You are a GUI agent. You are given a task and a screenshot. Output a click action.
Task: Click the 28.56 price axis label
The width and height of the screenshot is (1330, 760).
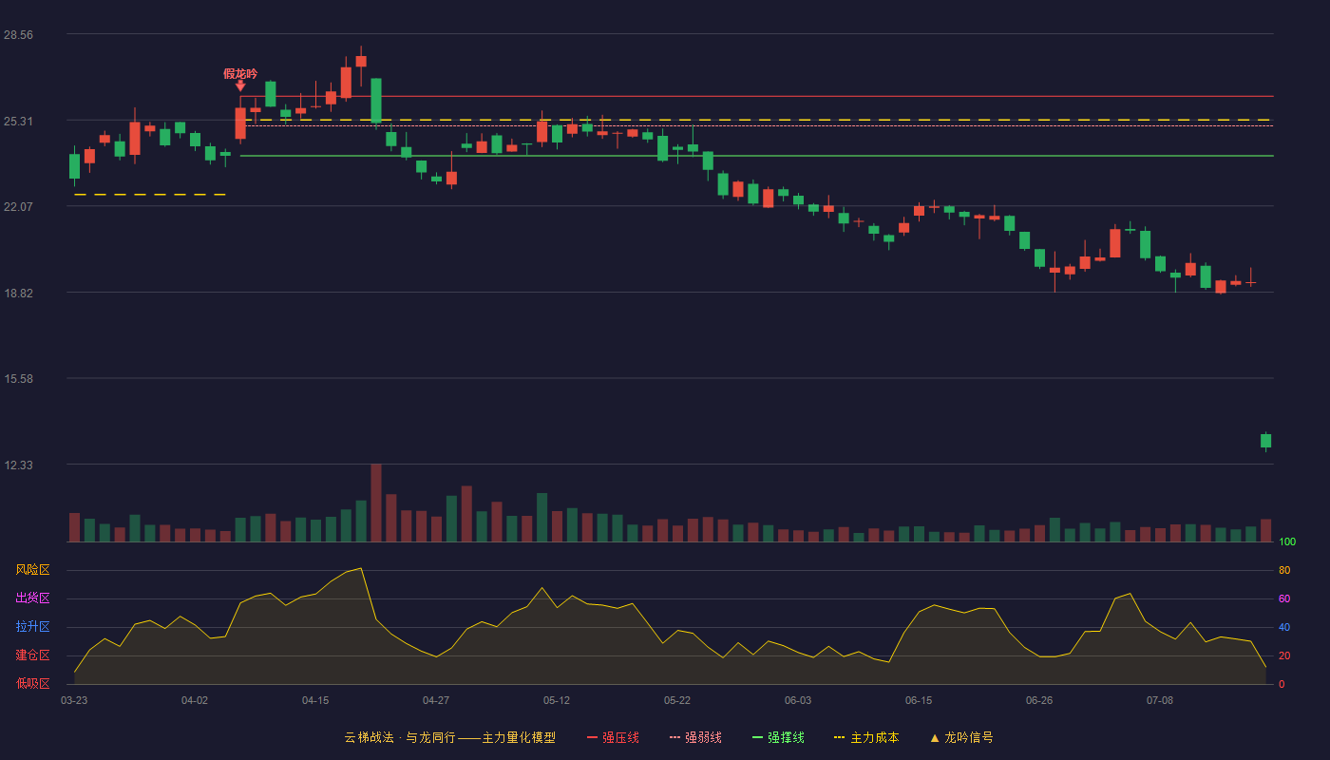coord(18,34)
